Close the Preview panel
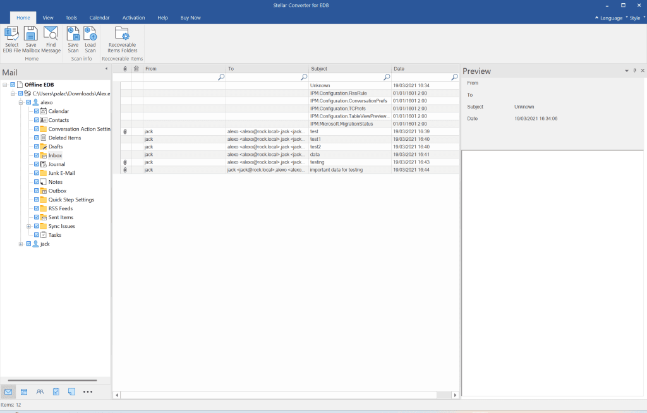The image size is (647, 413). [643, 71]
